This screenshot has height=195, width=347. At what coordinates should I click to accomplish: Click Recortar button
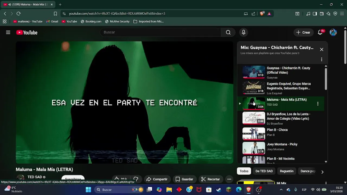(210, 179)
